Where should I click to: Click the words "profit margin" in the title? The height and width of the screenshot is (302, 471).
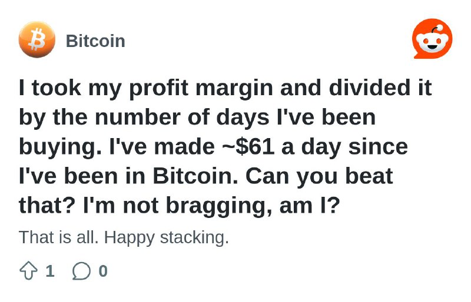pos(201,88)
